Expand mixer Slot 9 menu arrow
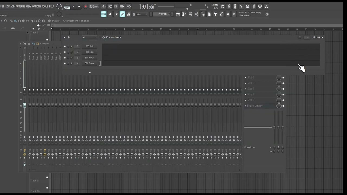 [246, 100]
